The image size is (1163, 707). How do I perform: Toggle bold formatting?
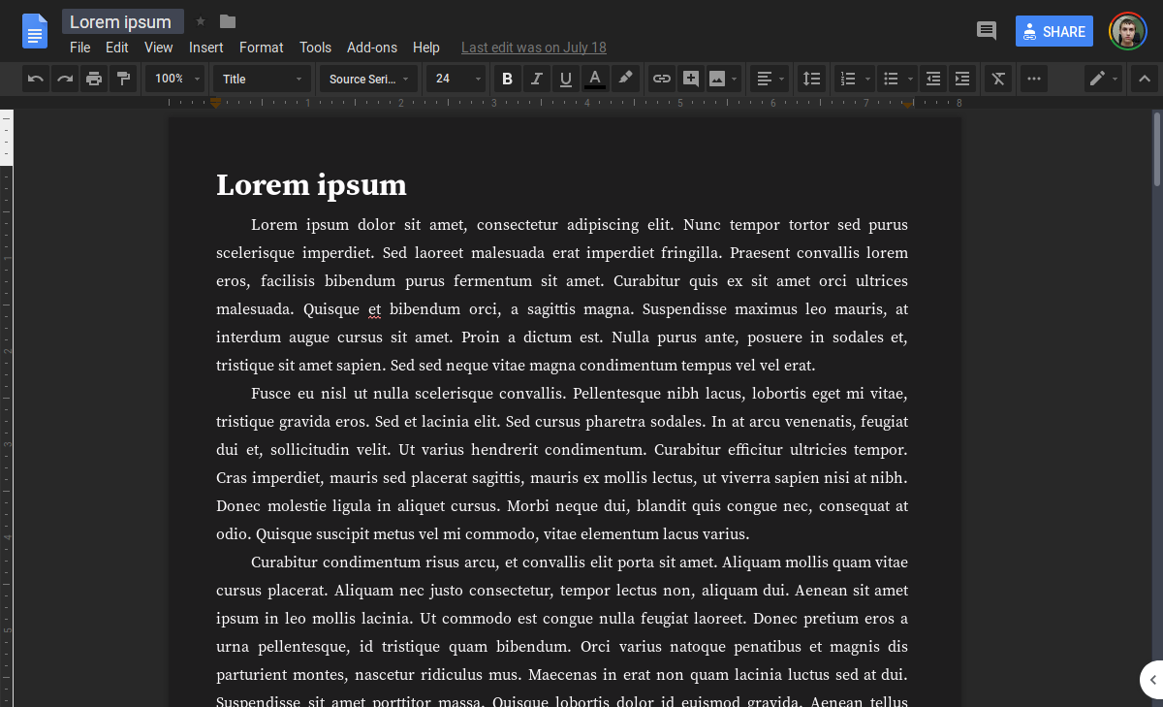(507, 79)
